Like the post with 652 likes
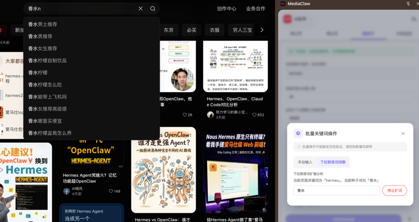 click(x=255, y=115)
